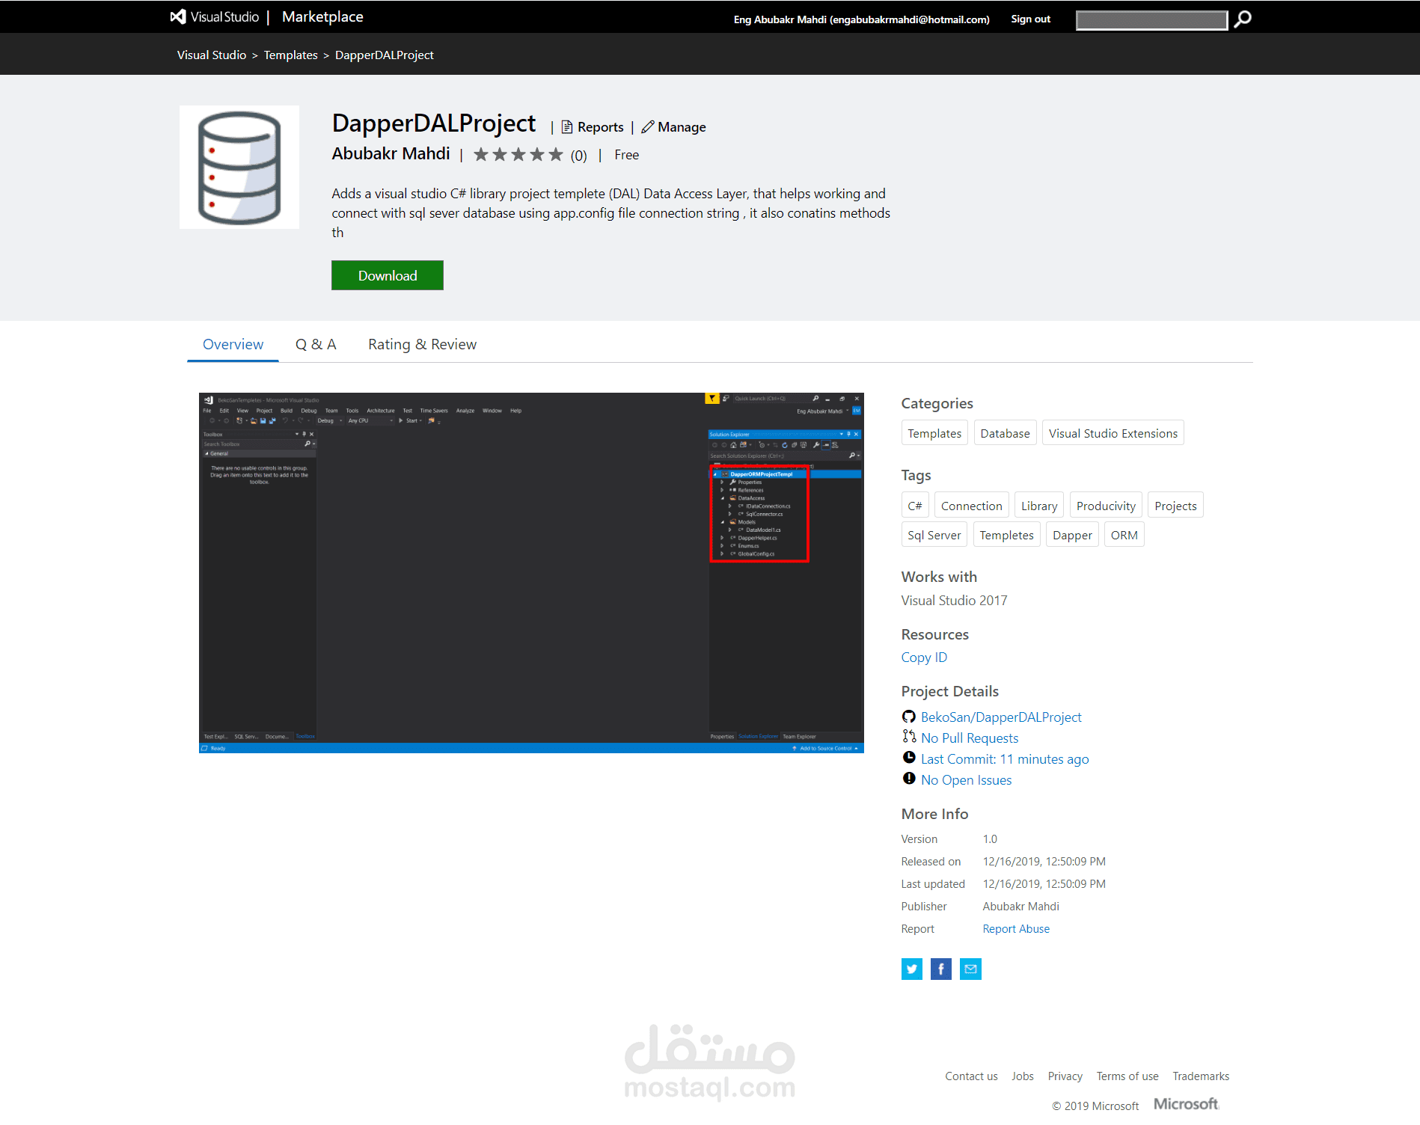Share the extension via the email icon
The image size is (1420, 1125).
click(970, 969)
